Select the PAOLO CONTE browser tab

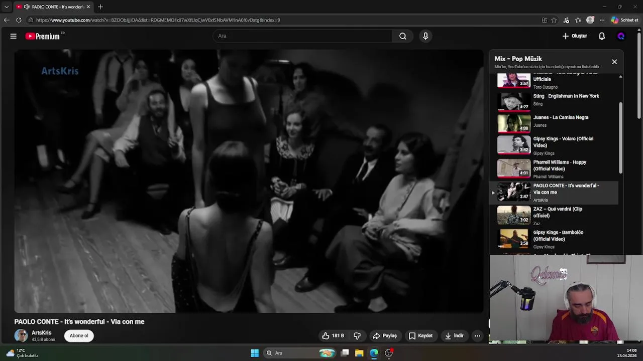pos(54,7)
